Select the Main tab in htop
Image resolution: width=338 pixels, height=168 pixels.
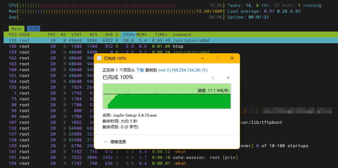[17, 29]
